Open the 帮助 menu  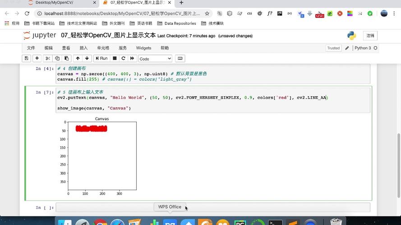click(x=165, y=48)
